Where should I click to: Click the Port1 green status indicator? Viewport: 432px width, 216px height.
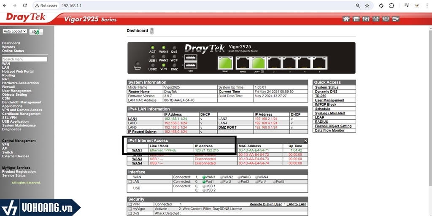point(204,182)
